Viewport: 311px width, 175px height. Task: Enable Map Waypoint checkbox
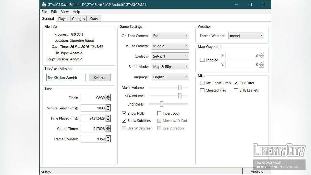tap(202, 60)
